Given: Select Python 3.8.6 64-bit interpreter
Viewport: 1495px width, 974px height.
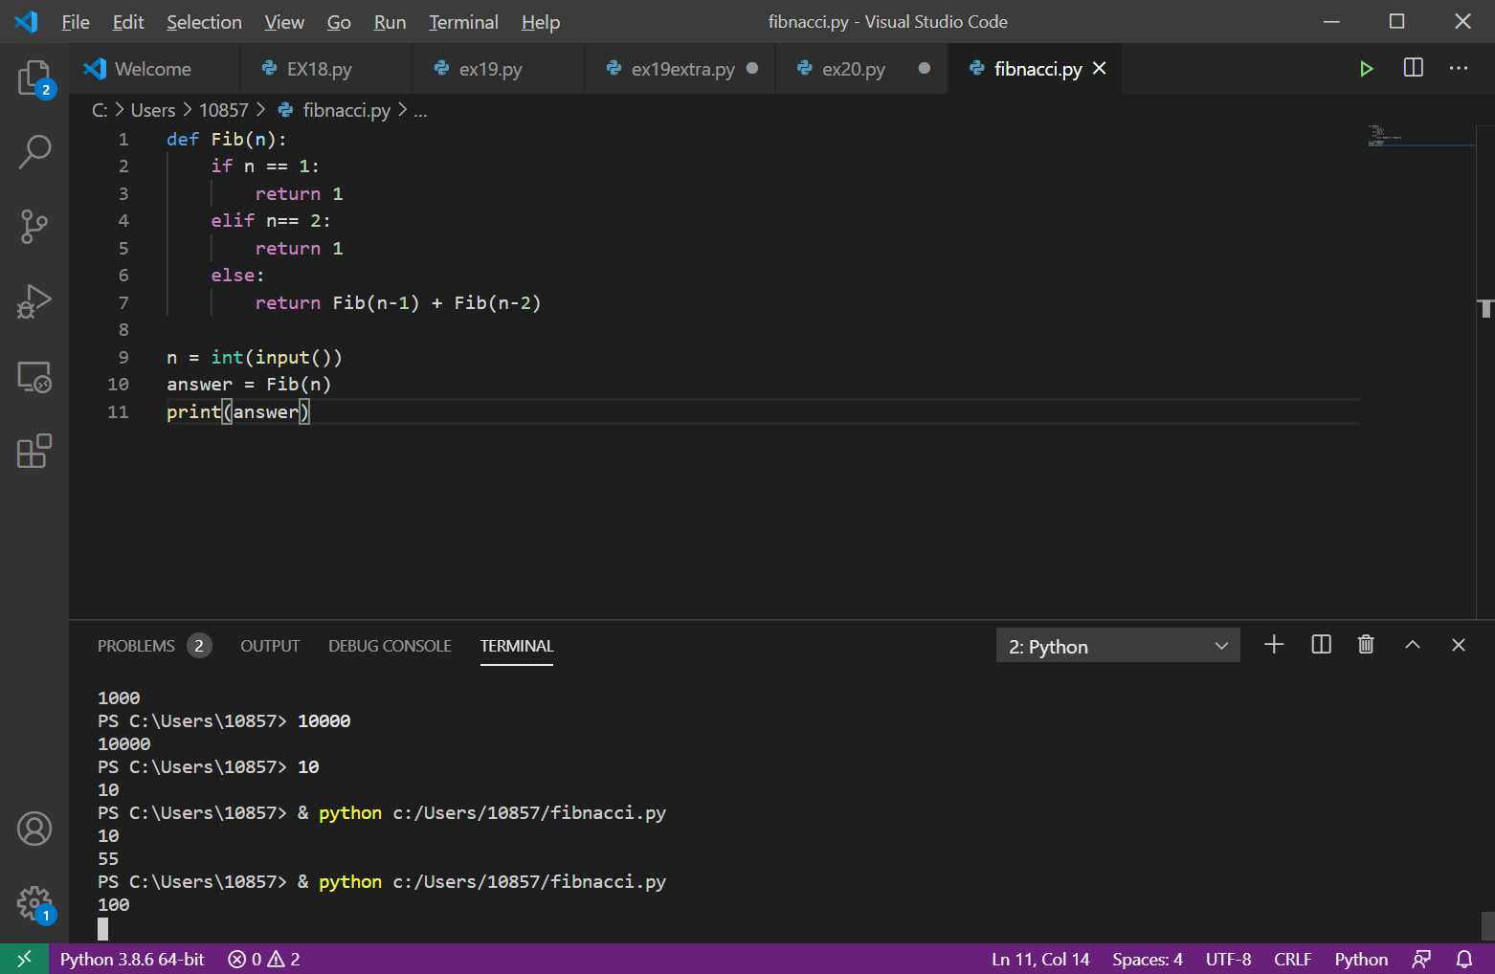Looking at the screenshot, I should coord(132,959).
